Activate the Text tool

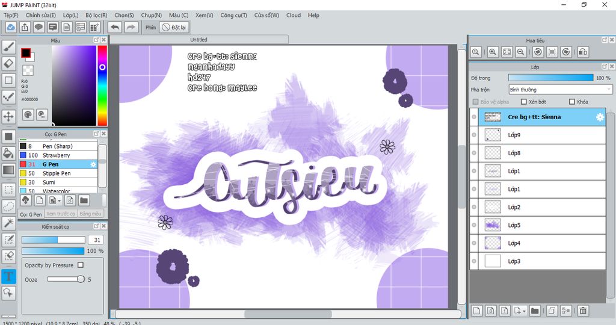[x=8, y=276]
